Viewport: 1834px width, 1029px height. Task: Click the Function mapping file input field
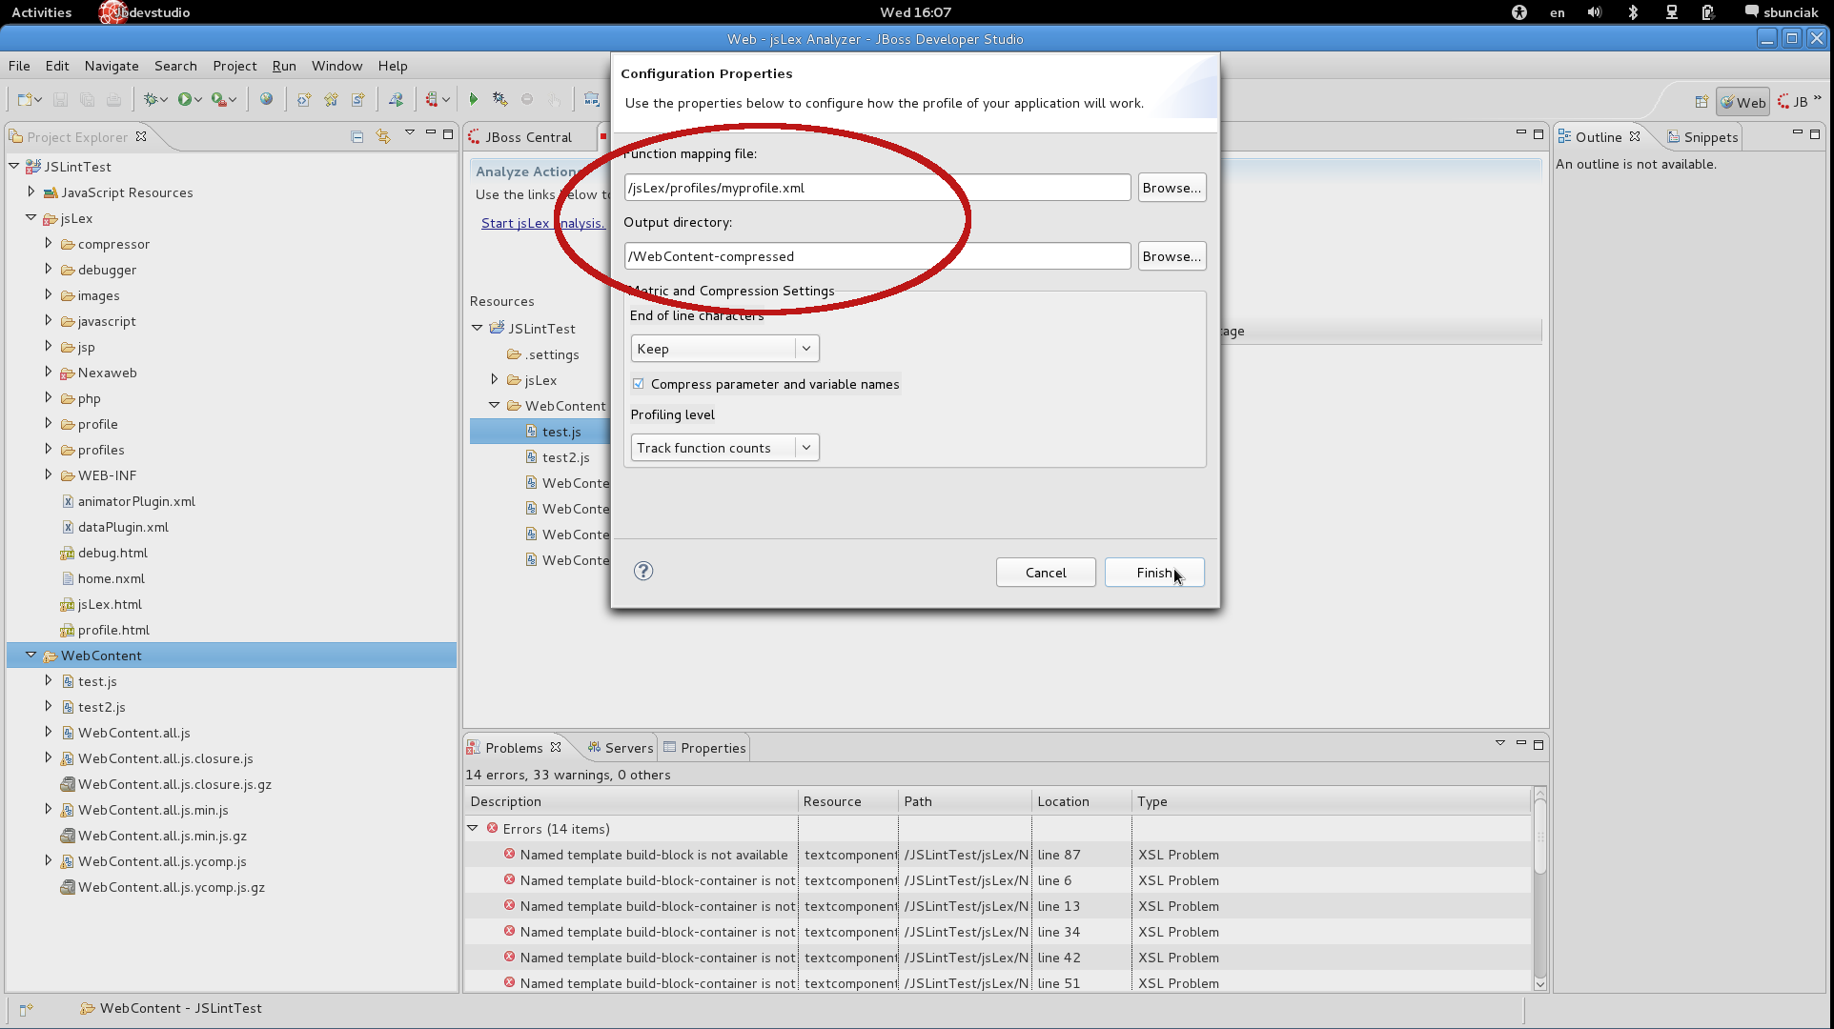click(x=877, y=188)
